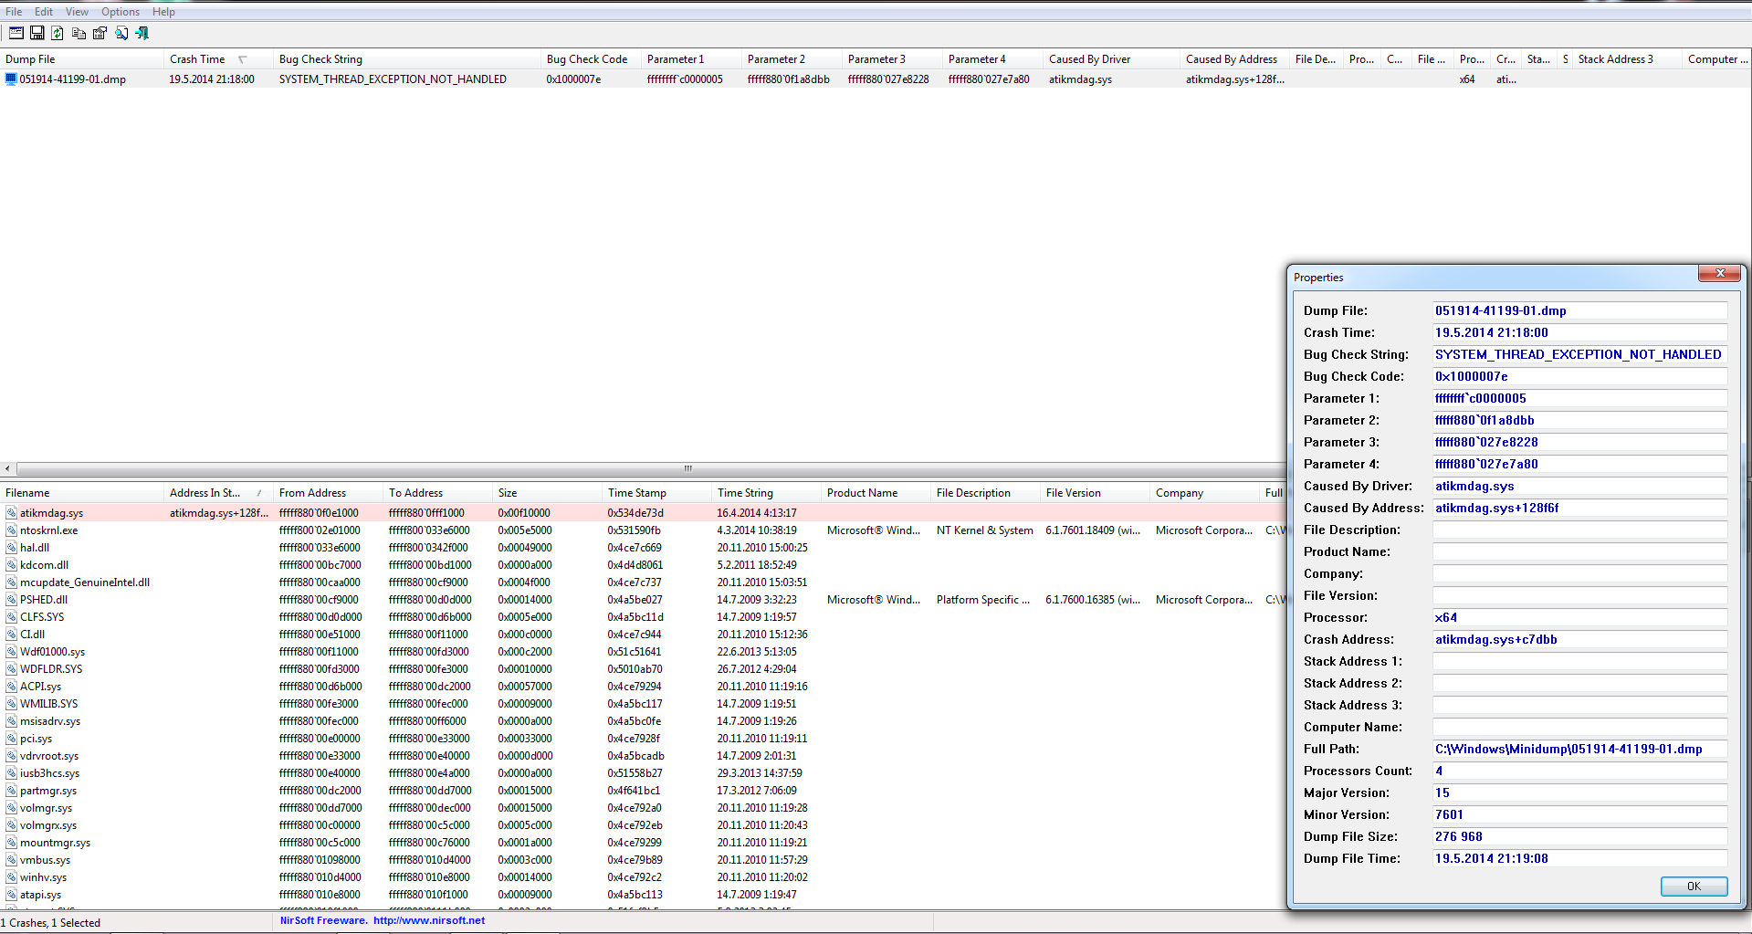1752x934 pixels.
Task: Click the Save floppy disk icon
Action: point(37,33)
